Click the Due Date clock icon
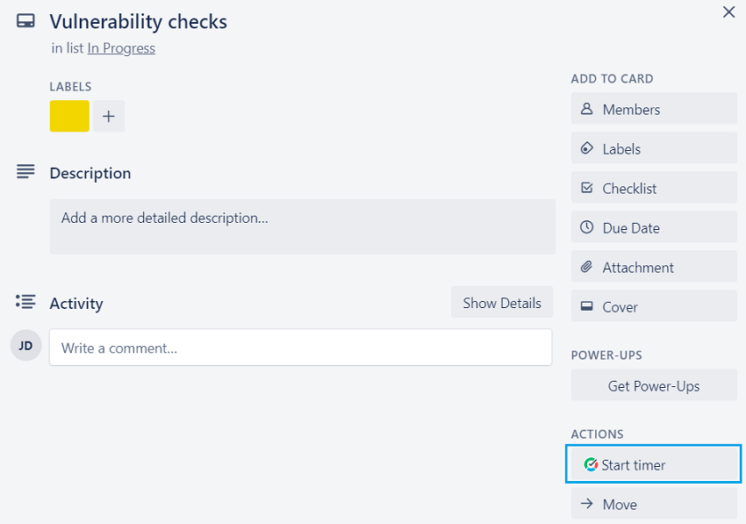 click(x=587, y=227)
